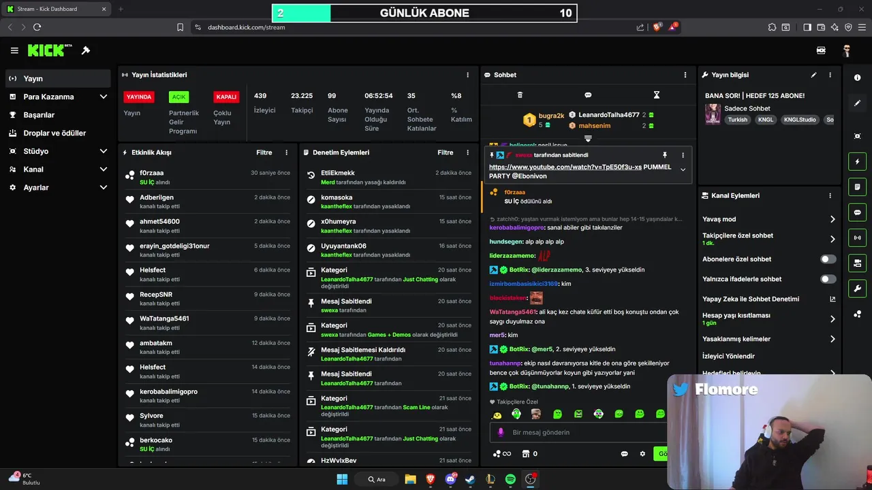This screenshot has width=872, height=490.
Task: Open the Kanal Eylemleri panel options menu
Action: click(x=830, y=195)
